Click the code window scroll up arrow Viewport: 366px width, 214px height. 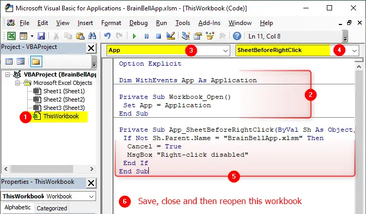pyautogui.click(x=359, y=67)
